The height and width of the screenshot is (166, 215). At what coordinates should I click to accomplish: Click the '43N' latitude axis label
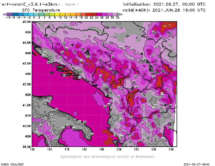point(28,74)
